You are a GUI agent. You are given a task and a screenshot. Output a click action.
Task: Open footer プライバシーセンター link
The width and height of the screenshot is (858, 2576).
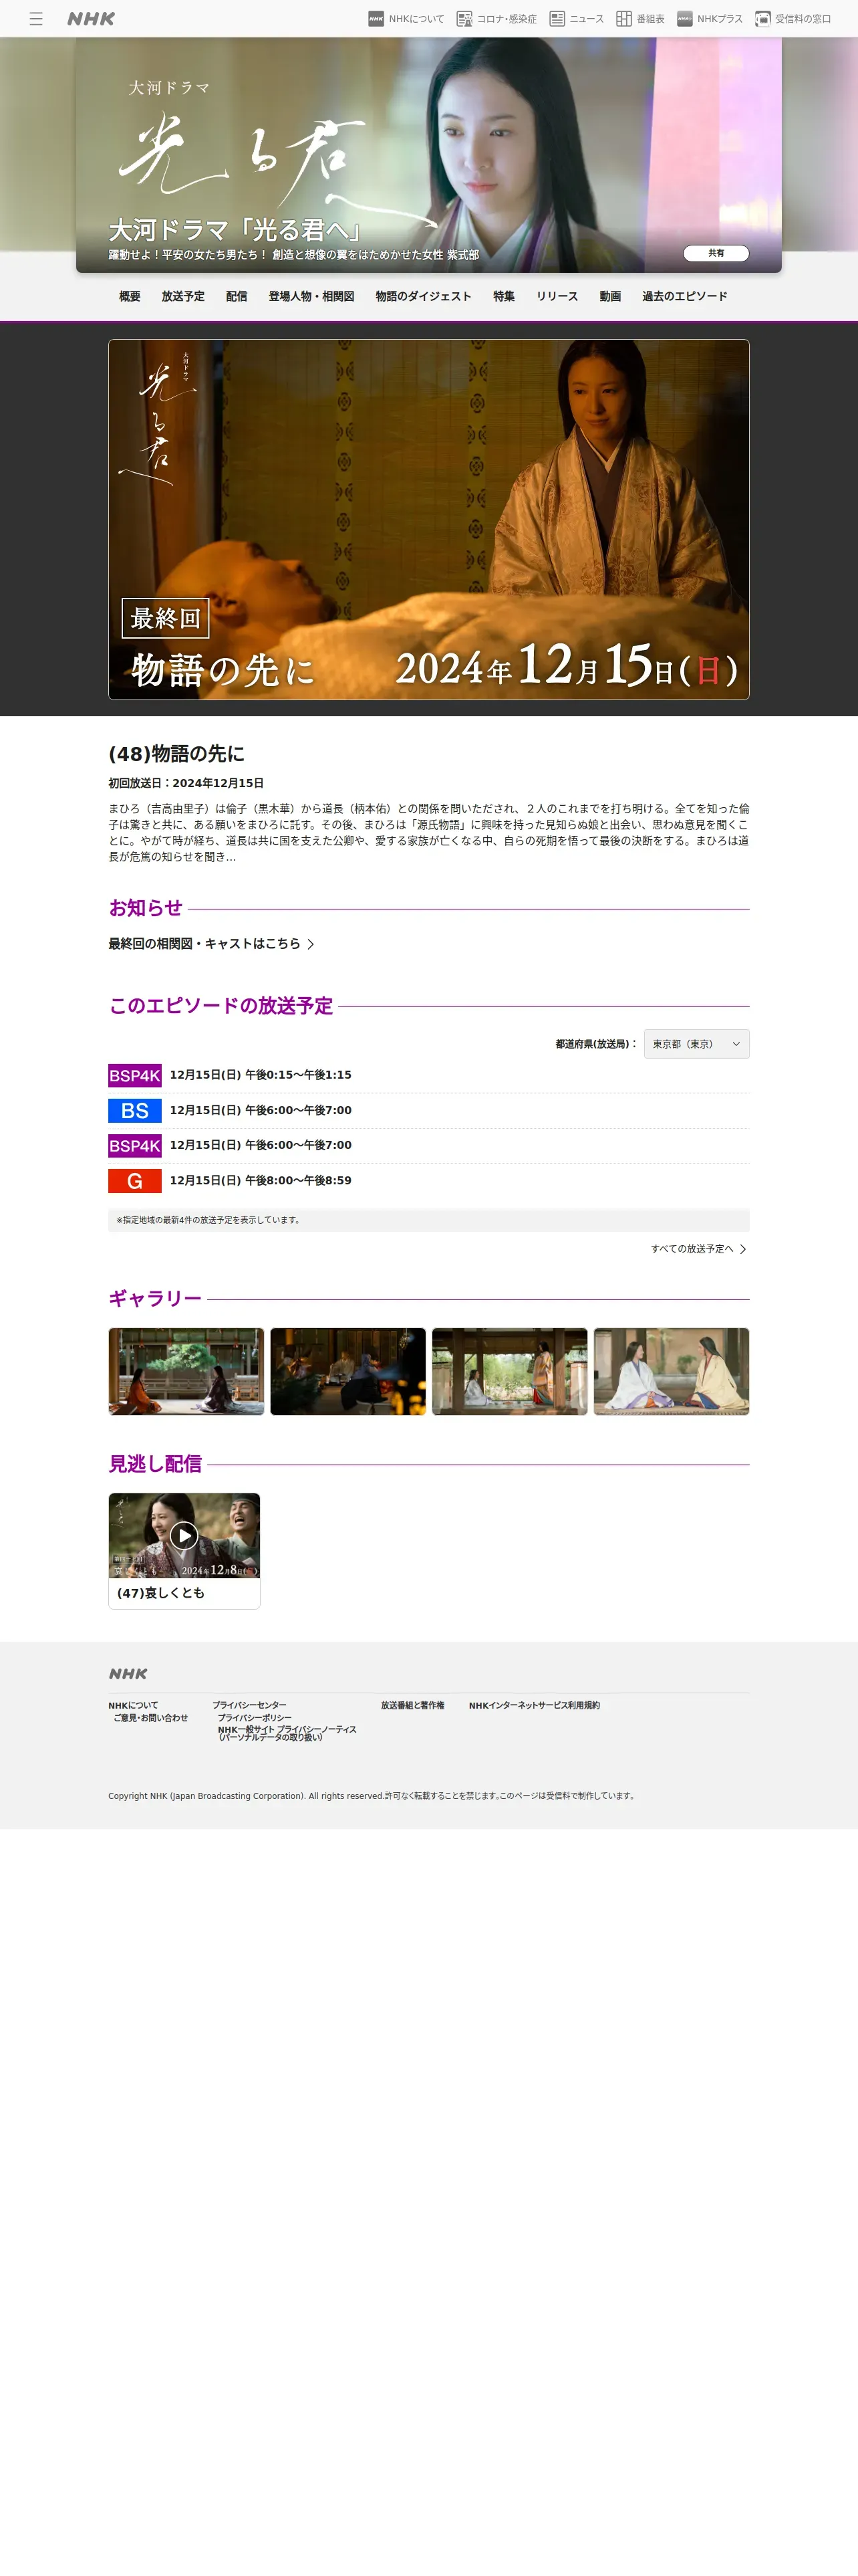[x=250, y=1706]
